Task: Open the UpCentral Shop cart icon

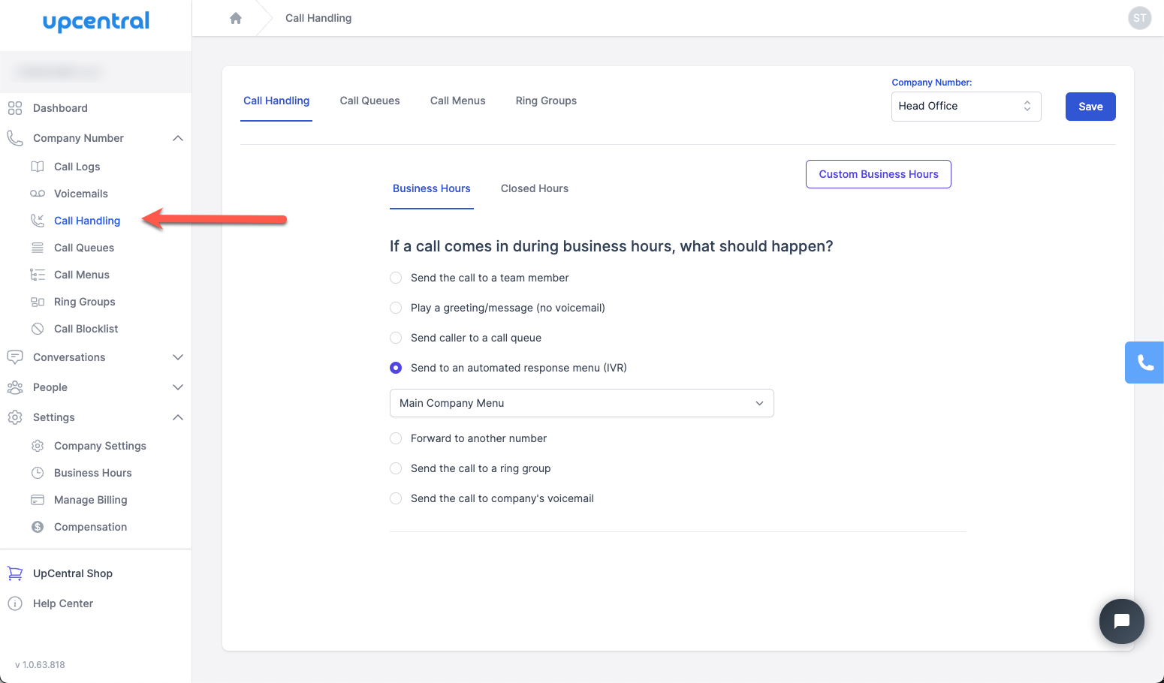Action: click(x=15, y=573)
